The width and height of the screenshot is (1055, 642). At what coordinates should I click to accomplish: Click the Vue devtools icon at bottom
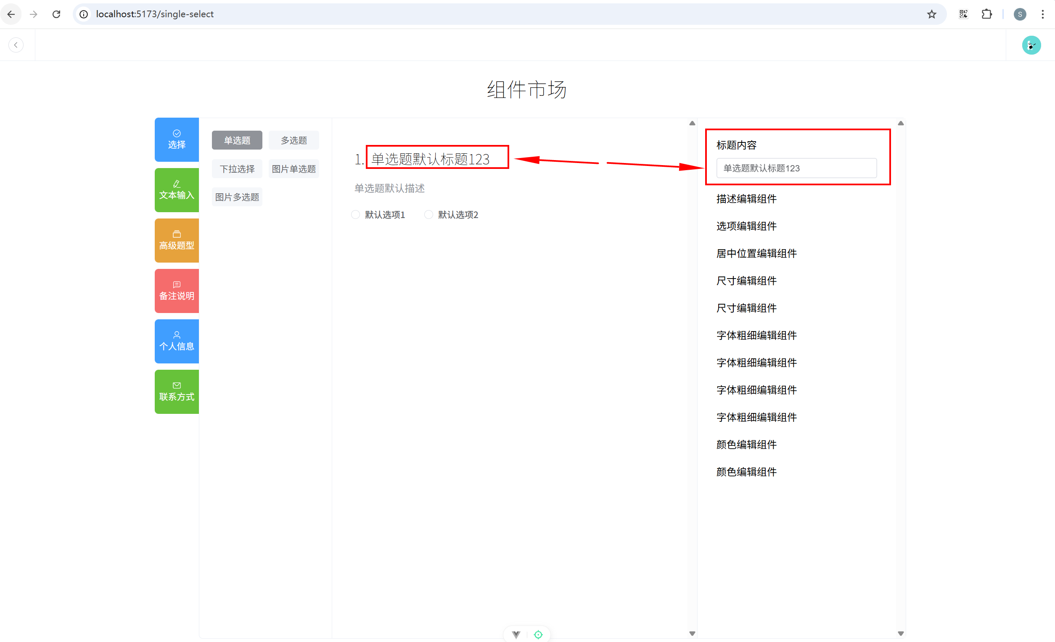[x=516, y=634]
